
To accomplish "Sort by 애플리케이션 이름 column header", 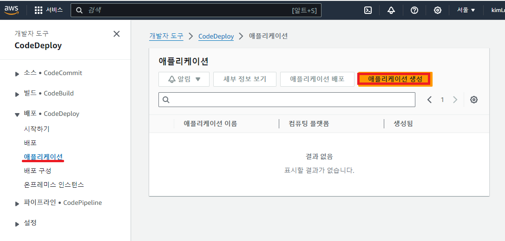I will 210,124.
